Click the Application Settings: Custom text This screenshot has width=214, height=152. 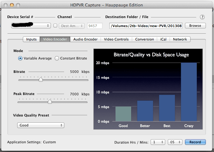[x=32, y=142]
